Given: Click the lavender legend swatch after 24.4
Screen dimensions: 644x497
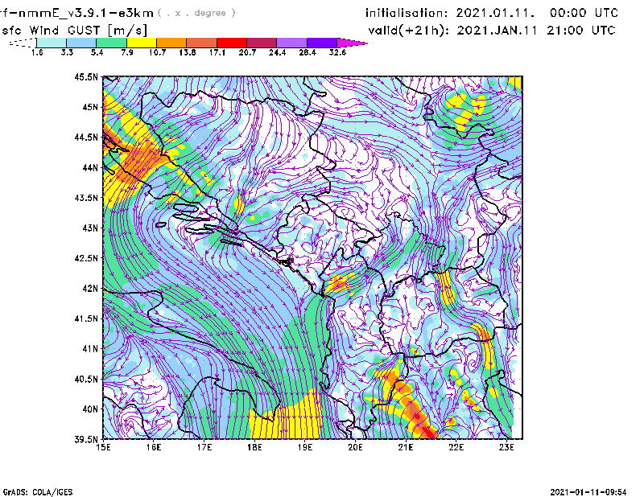Looking at the screenshot, I should [x=292, y=43].
